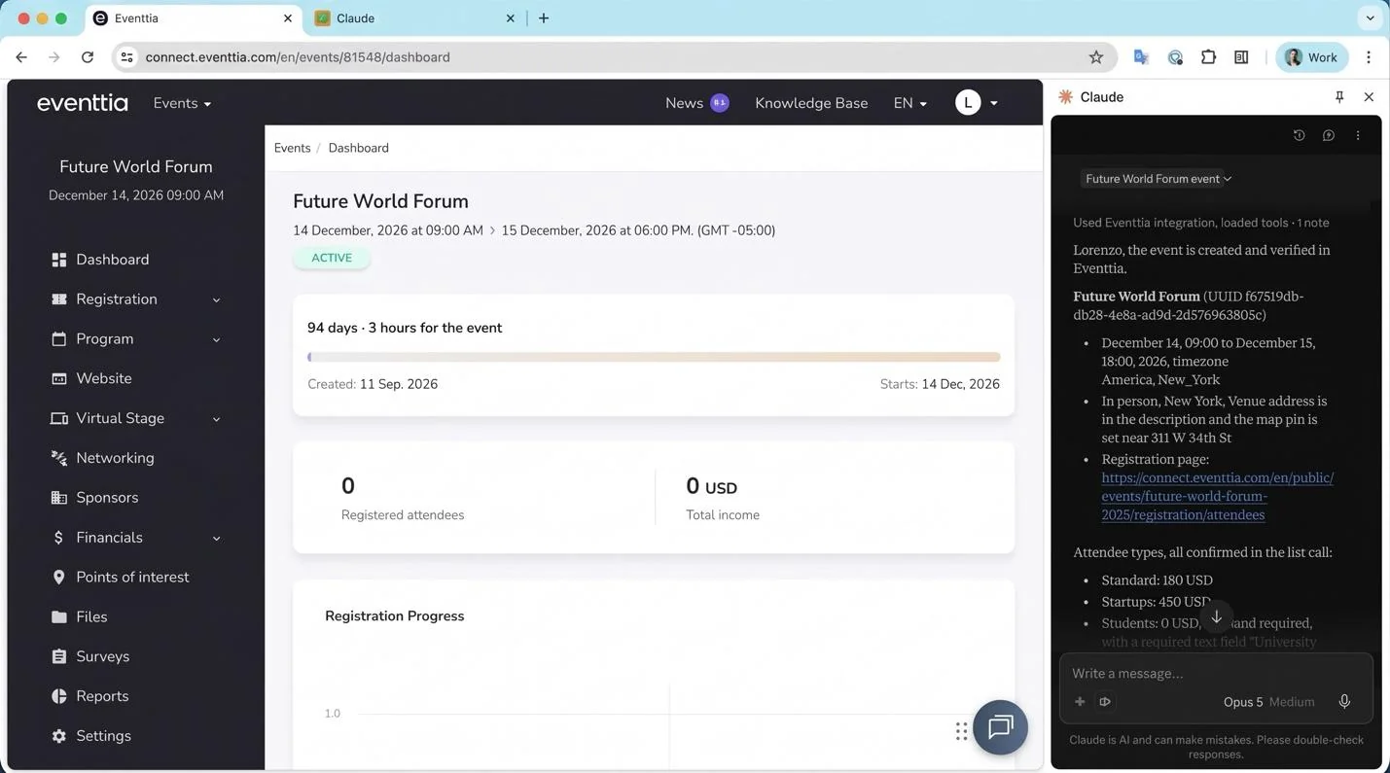Open the user account dropdown arrow
This screenshot has height=773, width=1390.
coord(993,104)
